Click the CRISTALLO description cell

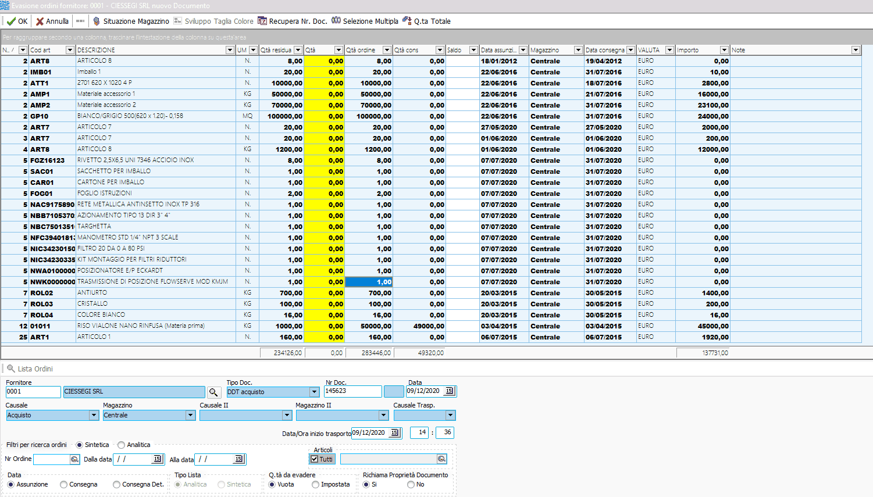[156, 304]
